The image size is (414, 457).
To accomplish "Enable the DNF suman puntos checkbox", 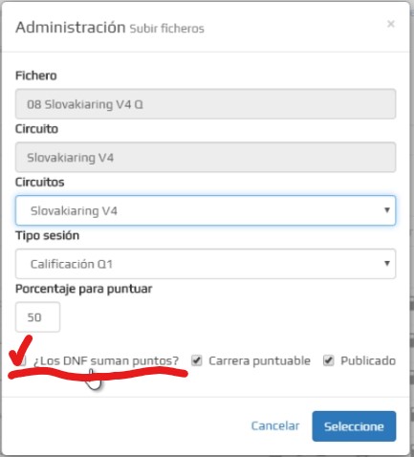I will [22, 361].
